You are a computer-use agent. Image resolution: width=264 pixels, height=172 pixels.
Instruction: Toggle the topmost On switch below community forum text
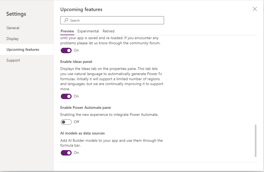click(66, 50)
